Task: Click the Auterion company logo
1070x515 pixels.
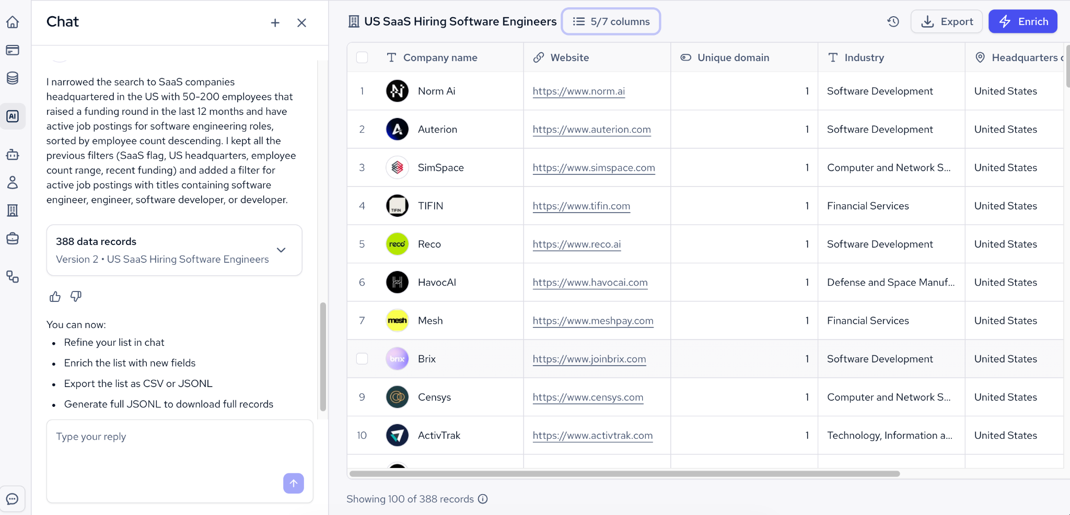Action: click(x=397, y=129)
